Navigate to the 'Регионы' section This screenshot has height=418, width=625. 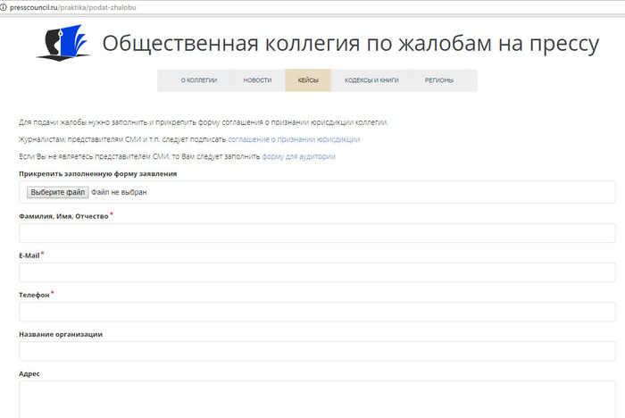coord(438,80)
